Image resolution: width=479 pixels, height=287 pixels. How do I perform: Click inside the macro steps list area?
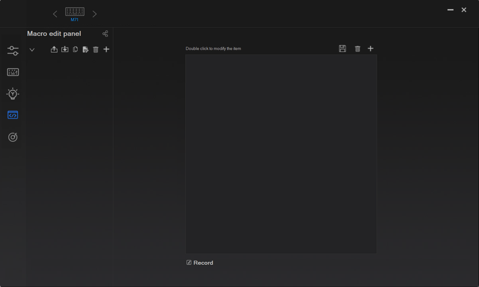[281, 154]
